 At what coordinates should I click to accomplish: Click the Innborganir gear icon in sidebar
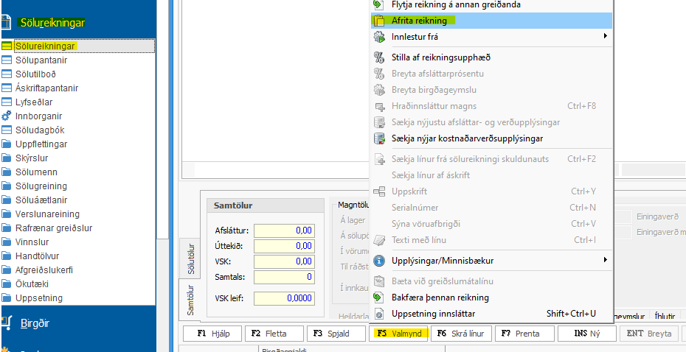click(7, 116)
